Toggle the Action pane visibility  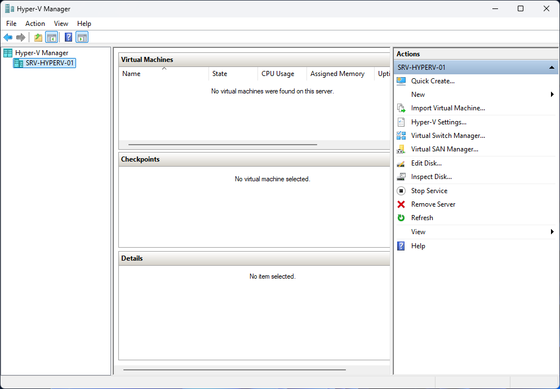coord(82,37)
